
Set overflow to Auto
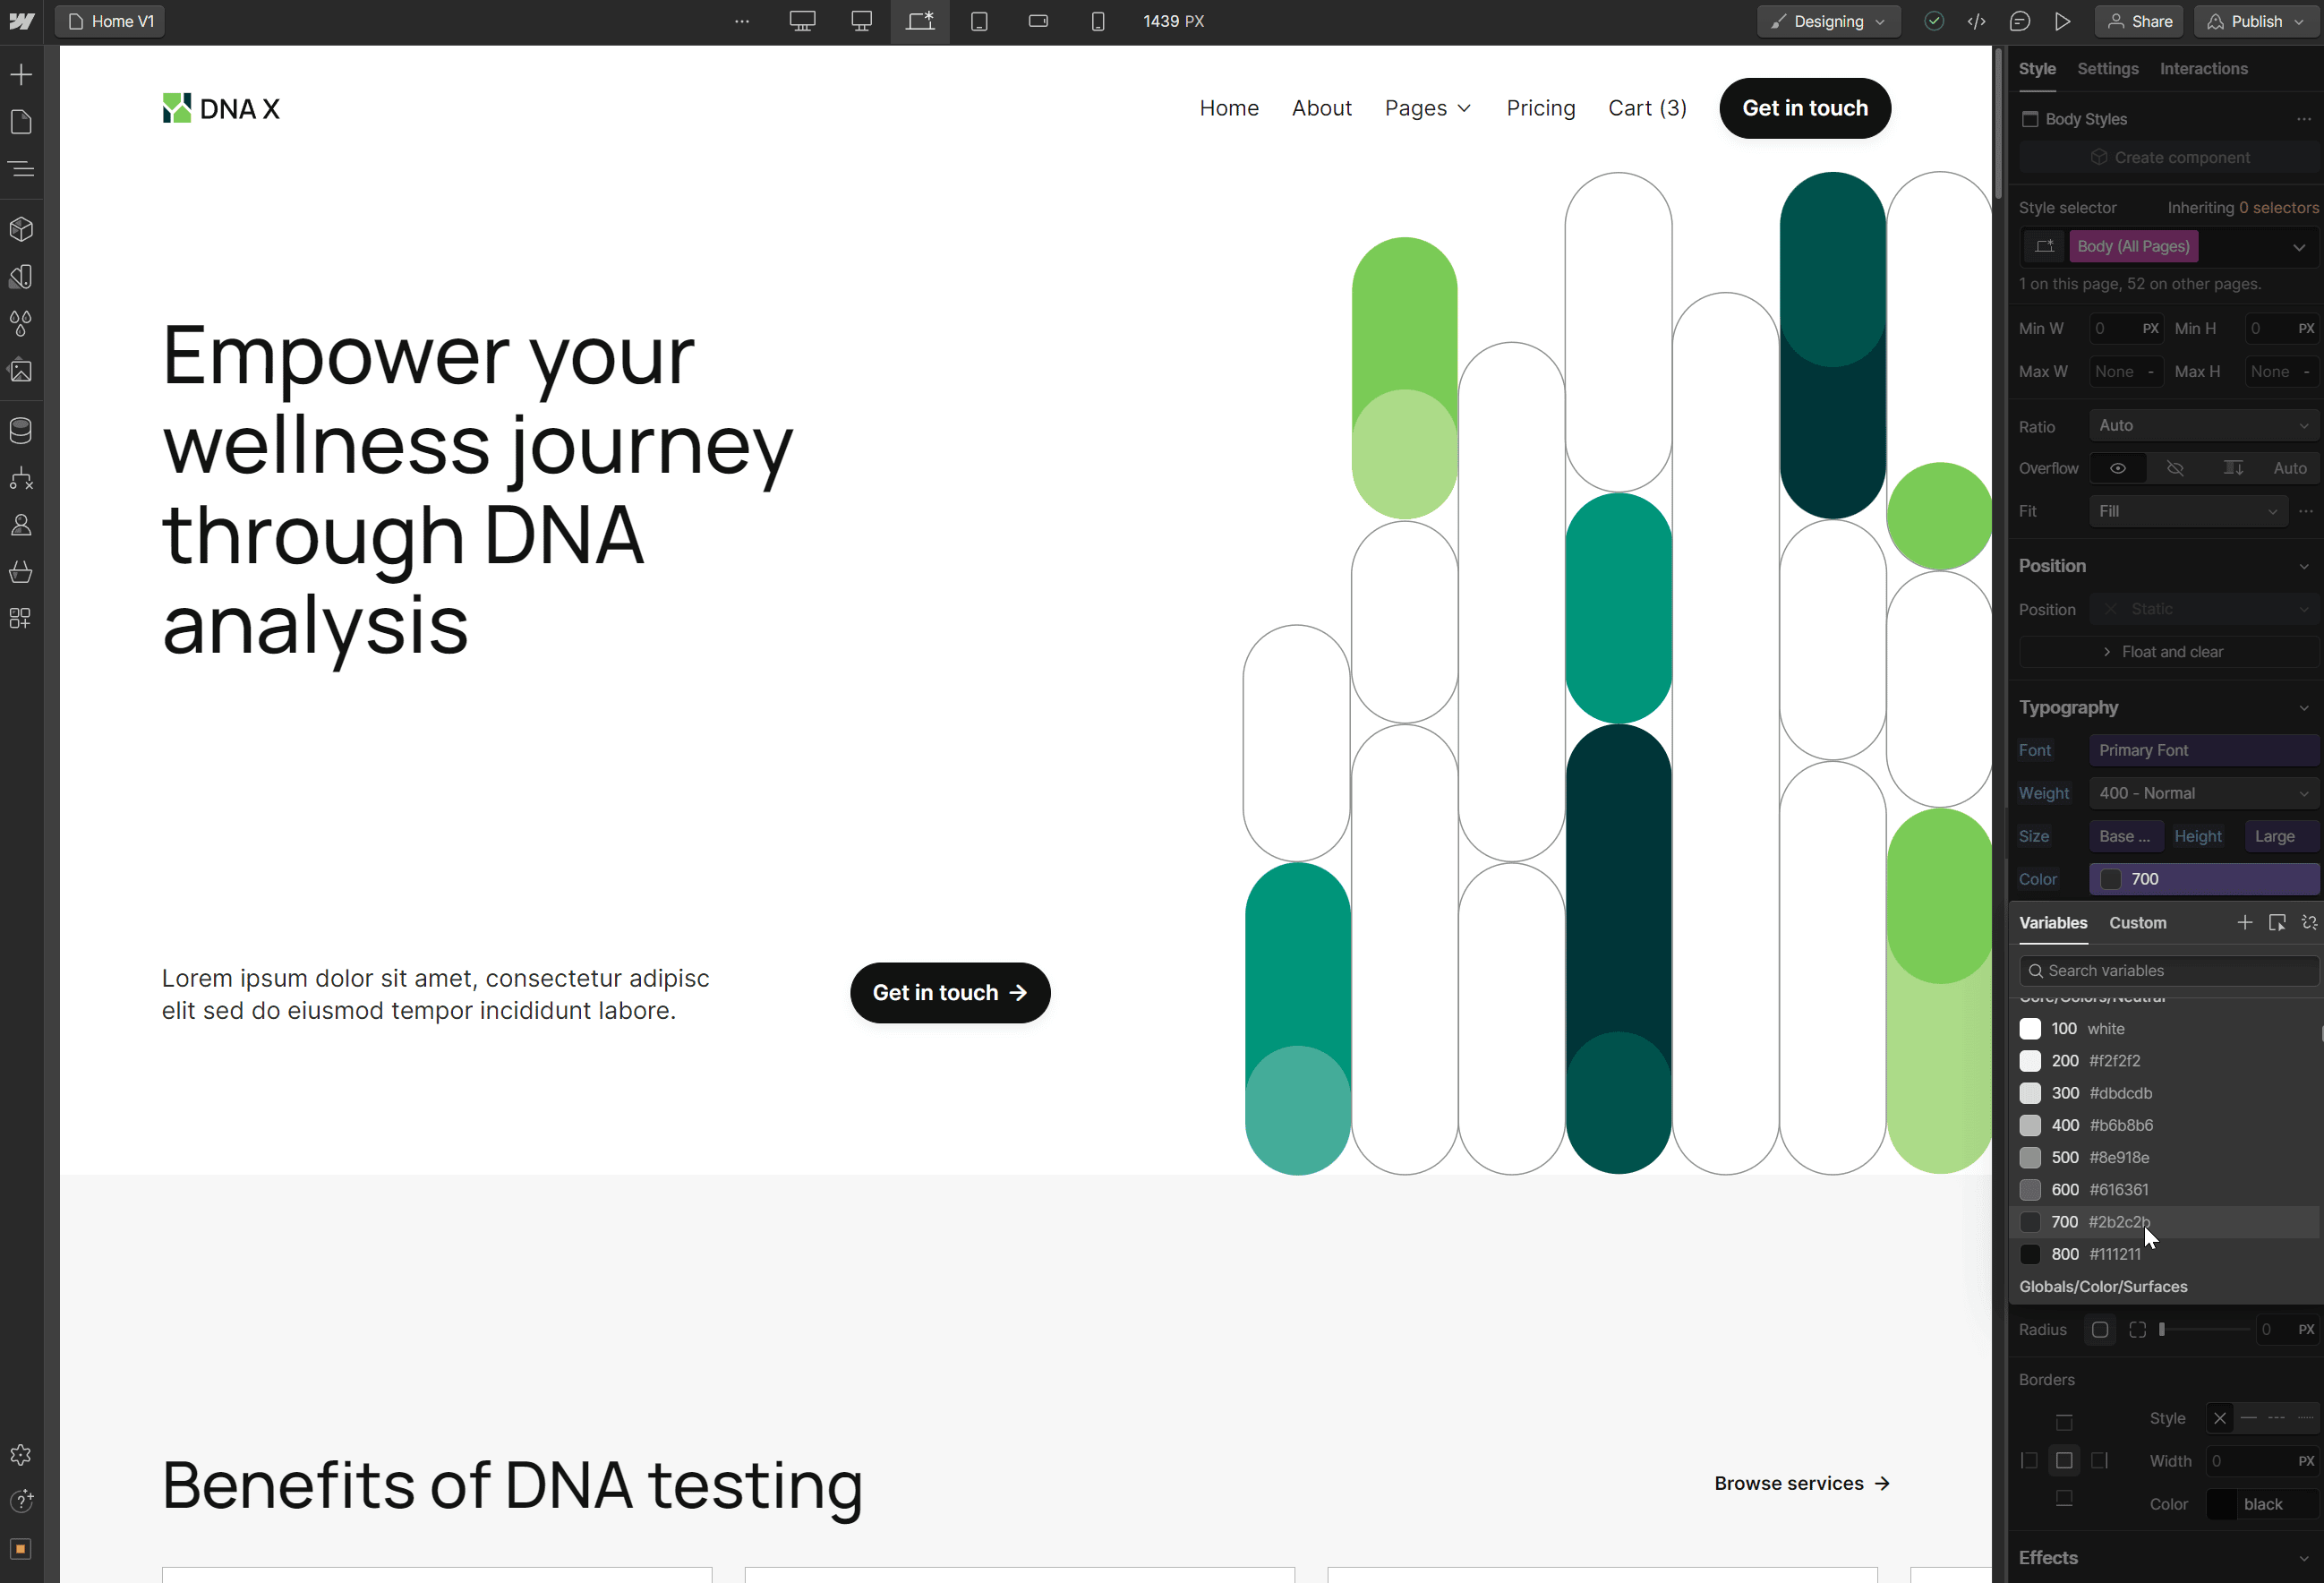(2289, 468)
